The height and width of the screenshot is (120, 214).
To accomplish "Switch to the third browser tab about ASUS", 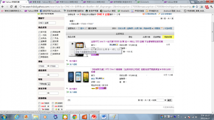I will (69, 2).
